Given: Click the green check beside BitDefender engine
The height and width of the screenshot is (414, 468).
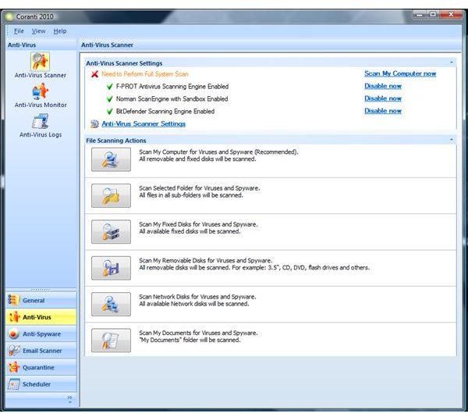Looking at the screenshot, I should pyautogui.click(x=109, y=112).
